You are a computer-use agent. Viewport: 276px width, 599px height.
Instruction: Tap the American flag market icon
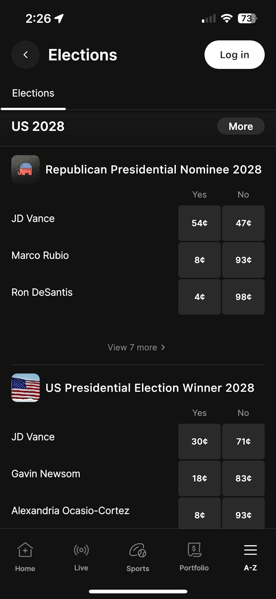25,388
